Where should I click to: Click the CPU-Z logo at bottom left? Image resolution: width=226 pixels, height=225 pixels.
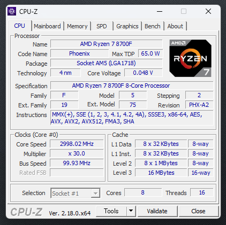coord(26,212)
